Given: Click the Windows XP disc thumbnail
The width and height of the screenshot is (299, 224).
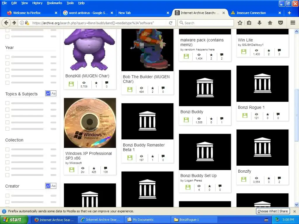Looking at the screenshot, I should click(x=90, y=123).
